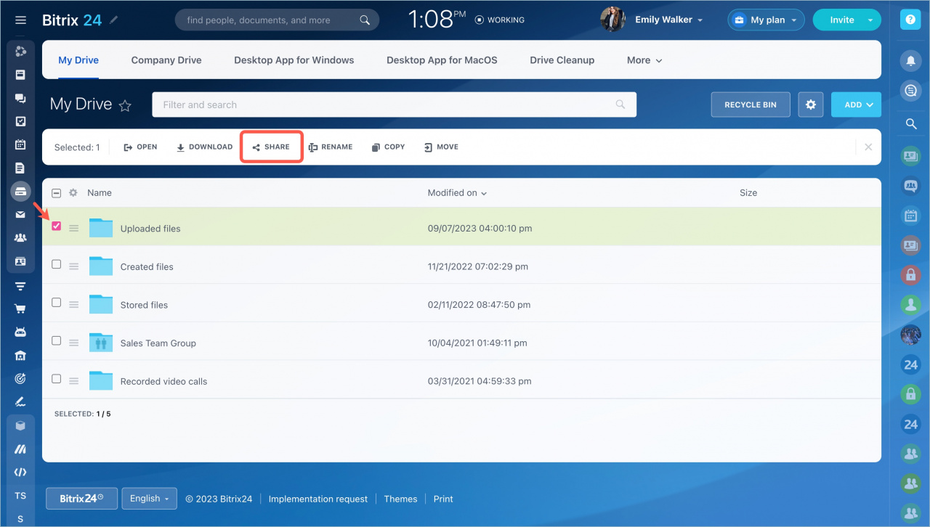Open the Documents page icon in sidebar
930x527 pixels.
tap(20, 168)
